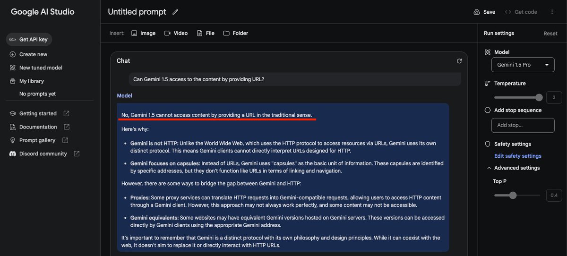This screenshot has height=256, width=567.
Task: Click the Temperature value field
Action: 554,98
